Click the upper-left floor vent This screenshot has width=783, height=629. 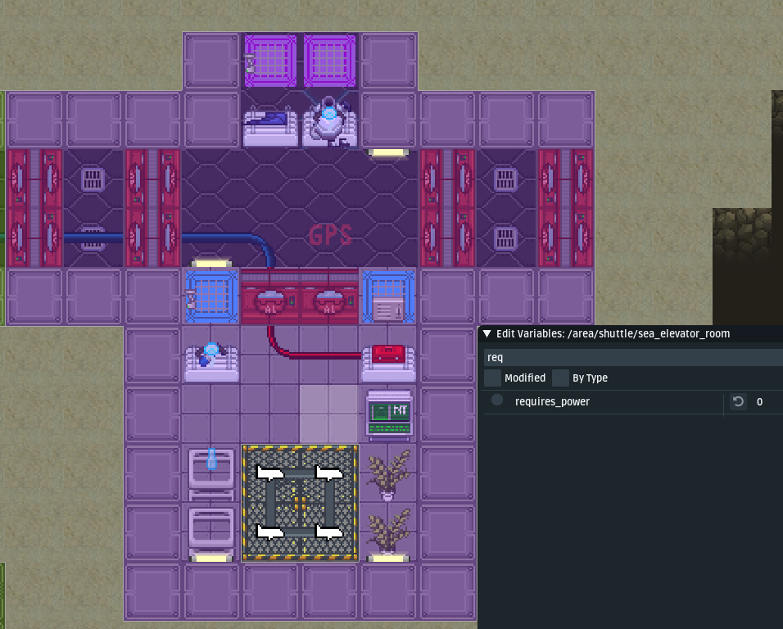(93, 179)
